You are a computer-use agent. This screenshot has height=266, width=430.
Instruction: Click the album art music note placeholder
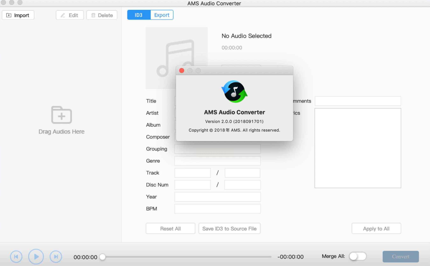[x=176, y=58]
